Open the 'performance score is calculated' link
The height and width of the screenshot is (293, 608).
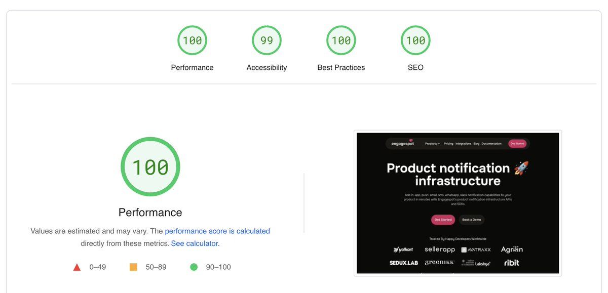pyautogui.click(x=217, y=231)
